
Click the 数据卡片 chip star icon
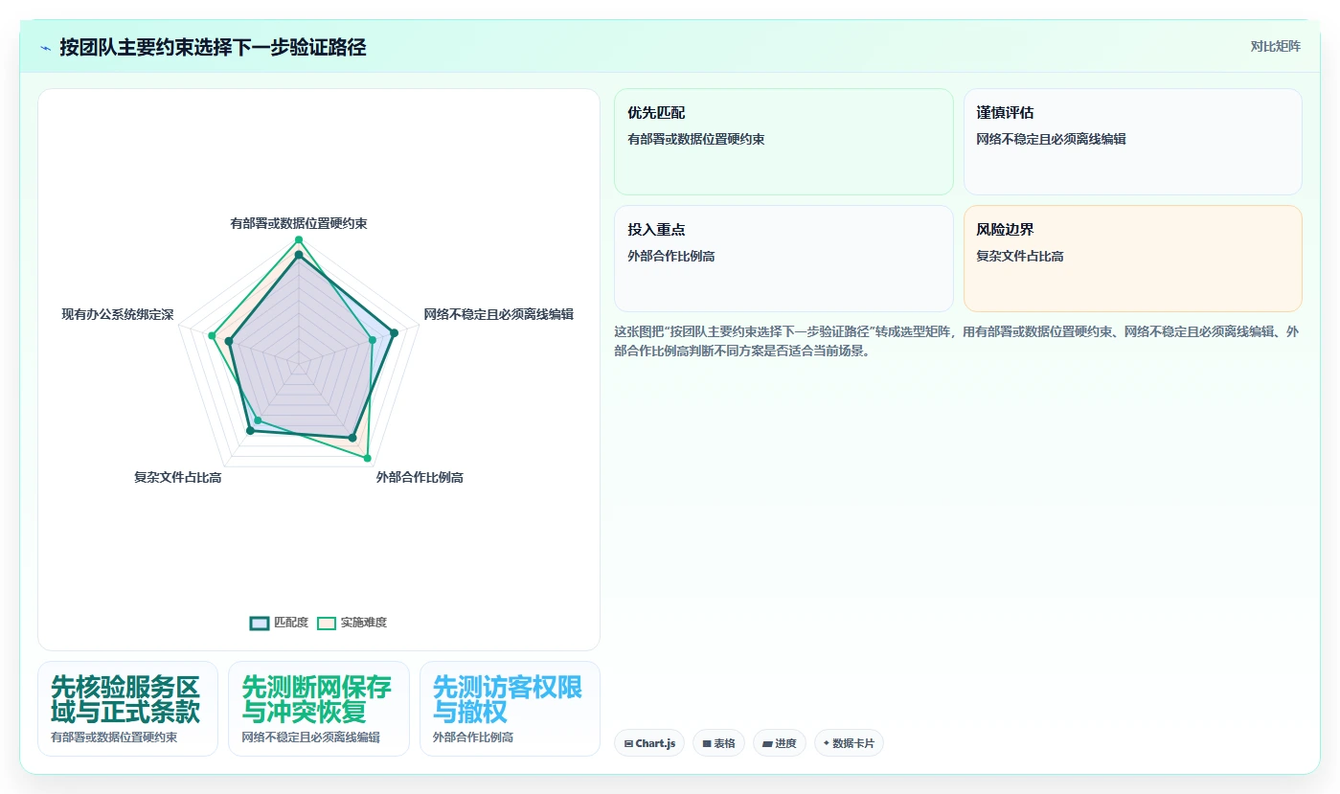[x=826, y=743]
